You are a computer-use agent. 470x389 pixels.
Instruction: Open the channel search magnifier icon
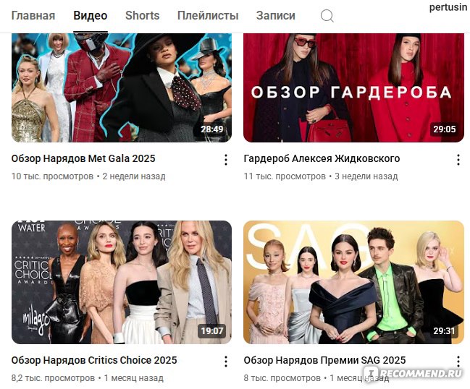(327, 16)
